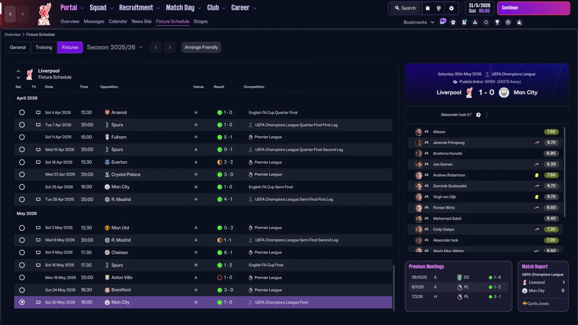Click the Liverpool club crest in header
Viewport: 578px width, 325px height.
point(44,14)
